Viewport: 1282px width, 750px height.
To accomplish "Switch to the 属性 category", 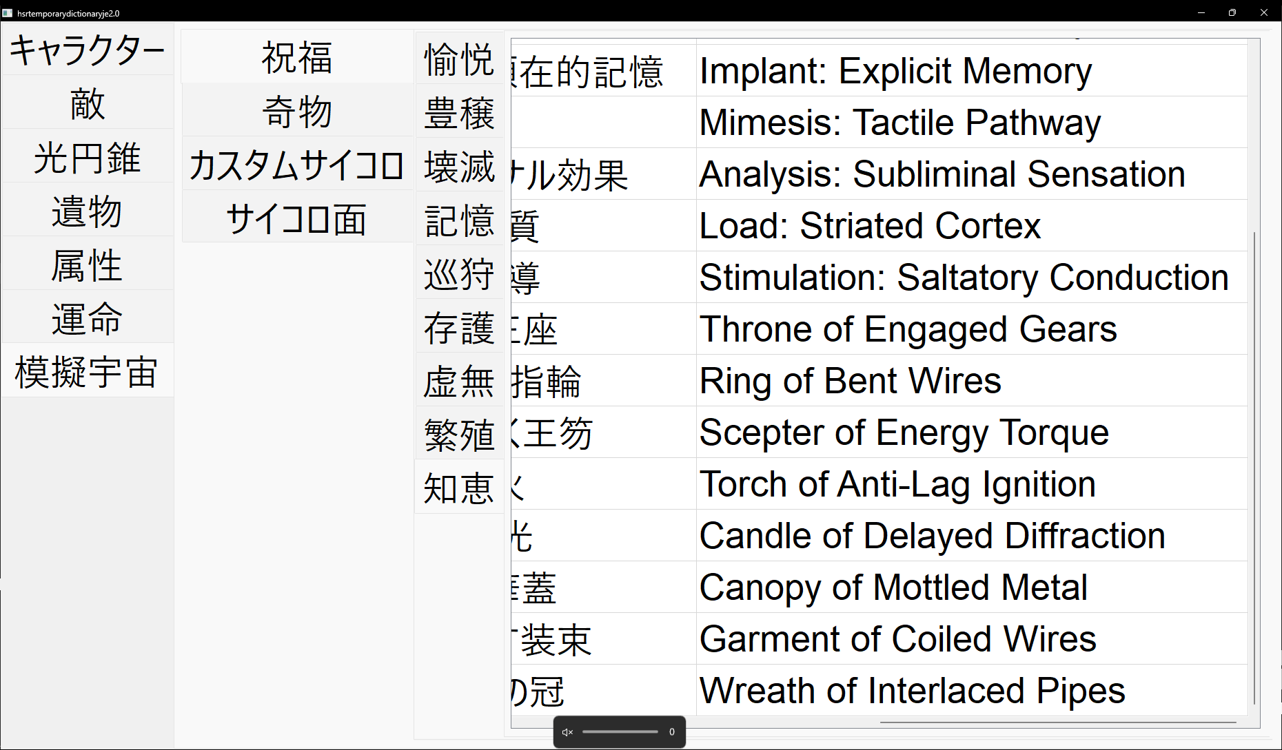I will coord(88,265).
